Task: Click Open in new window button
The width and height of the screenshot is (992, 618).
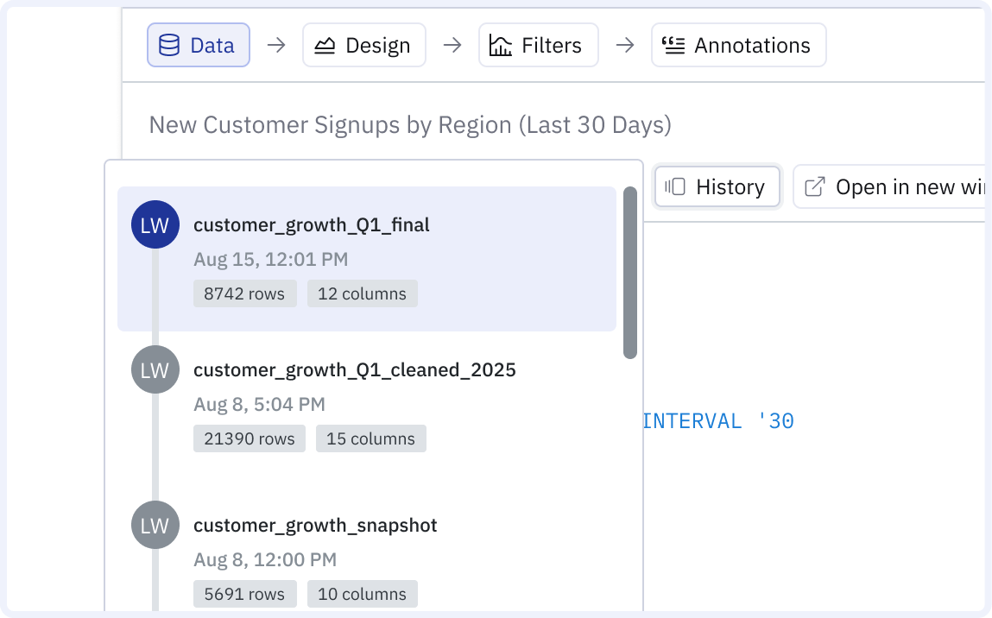Action: click(x=889, y=186)
